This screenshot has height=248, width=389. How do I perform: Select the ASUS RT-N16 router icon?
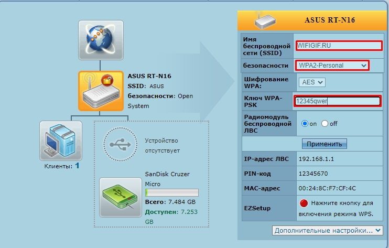(x=101, y=91)
